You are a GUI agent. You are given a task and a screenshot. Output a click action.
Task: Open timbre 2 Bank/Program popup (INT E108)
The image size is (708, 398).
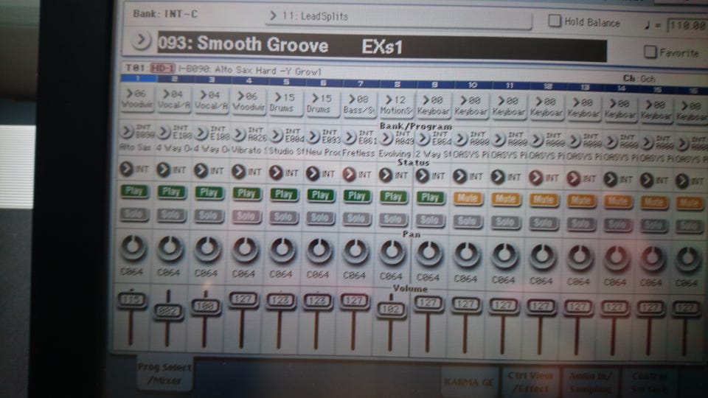164,132
